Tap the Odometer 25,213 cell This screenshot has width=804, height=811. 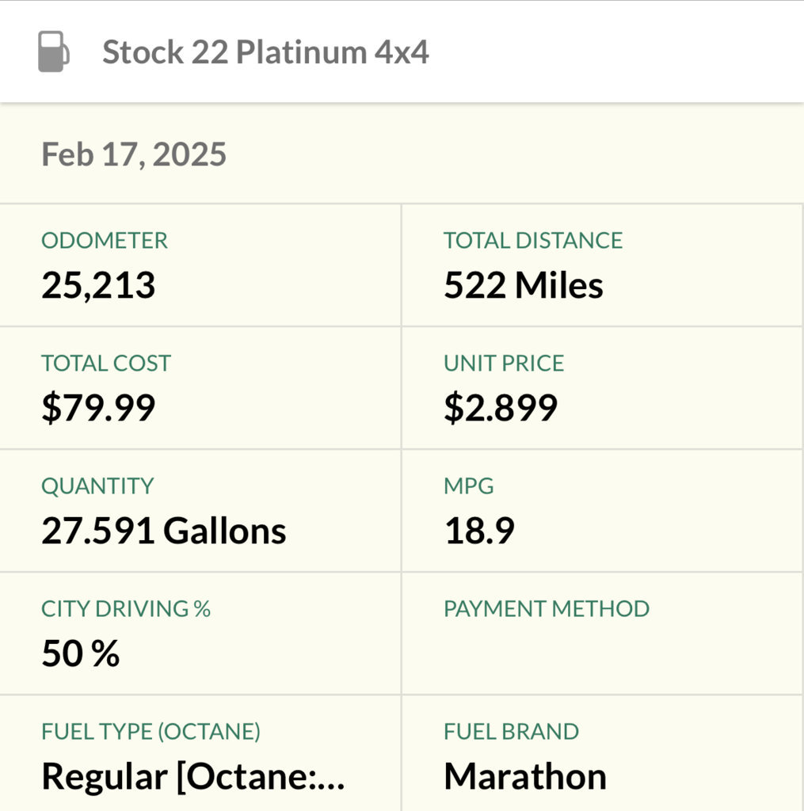point(200,265)
